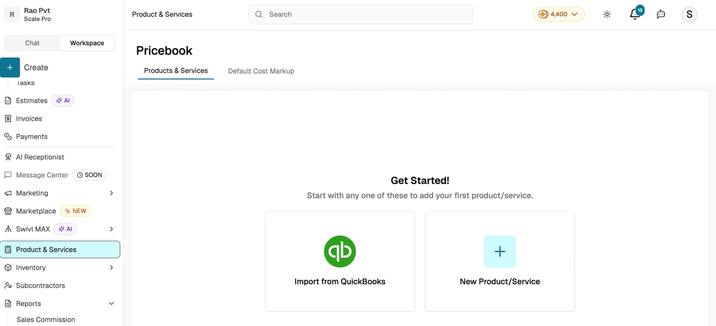Click the 18 notification count badge
Image resolution: width=716 pixels, height=326 pixels.
tap(640, 10)
